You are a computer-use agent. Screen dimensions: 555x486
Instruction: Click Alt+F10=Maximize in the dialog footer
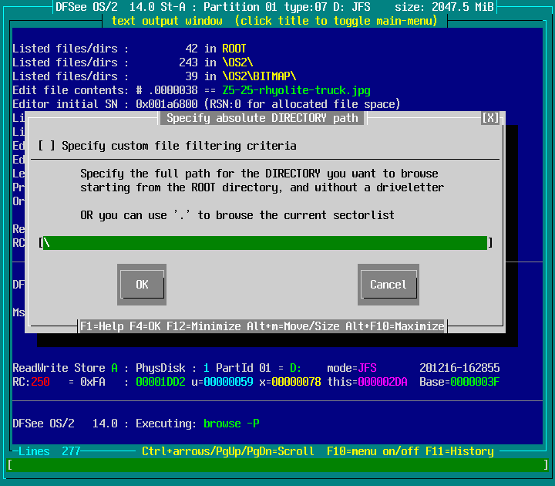click(x=395, y=326)
